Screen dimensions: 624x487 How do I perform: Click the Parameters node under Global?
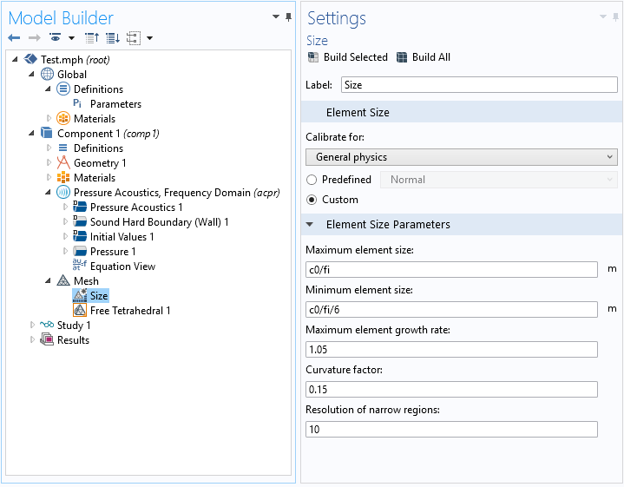(x=115, y=104)
